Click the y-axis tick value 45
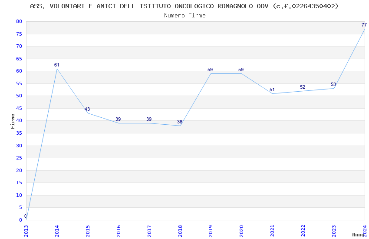The width and height of the screenshot is (369, 239). click(19, 109)
